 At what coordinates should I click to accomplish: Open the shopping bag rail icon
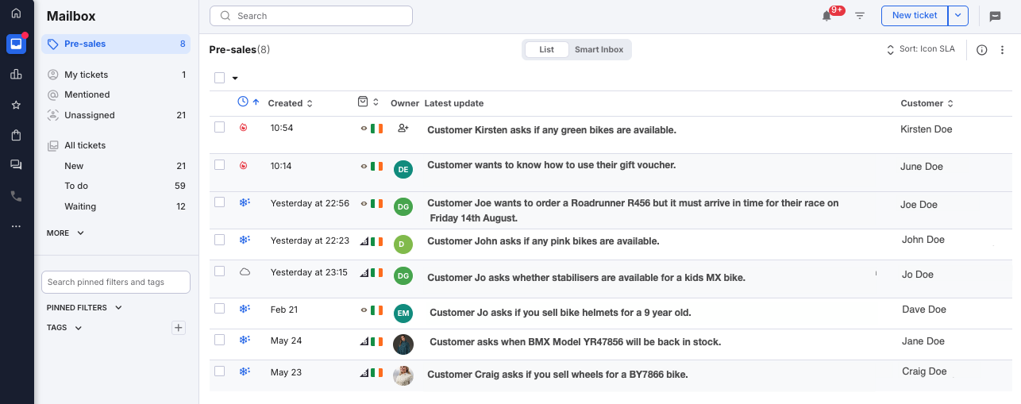pyautogui.click(x=16, y=135)
